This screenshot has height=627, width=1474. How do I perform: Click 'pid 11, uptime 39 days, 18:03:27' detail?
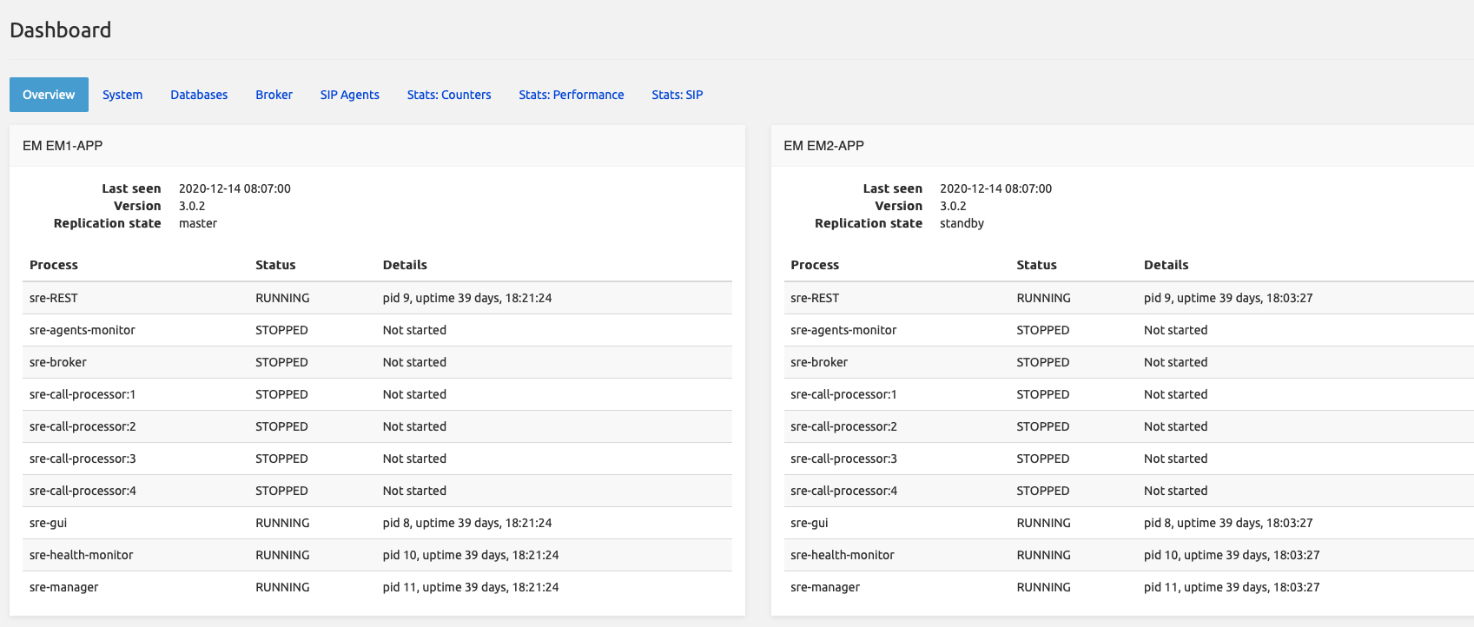[x=1232, y=587]
